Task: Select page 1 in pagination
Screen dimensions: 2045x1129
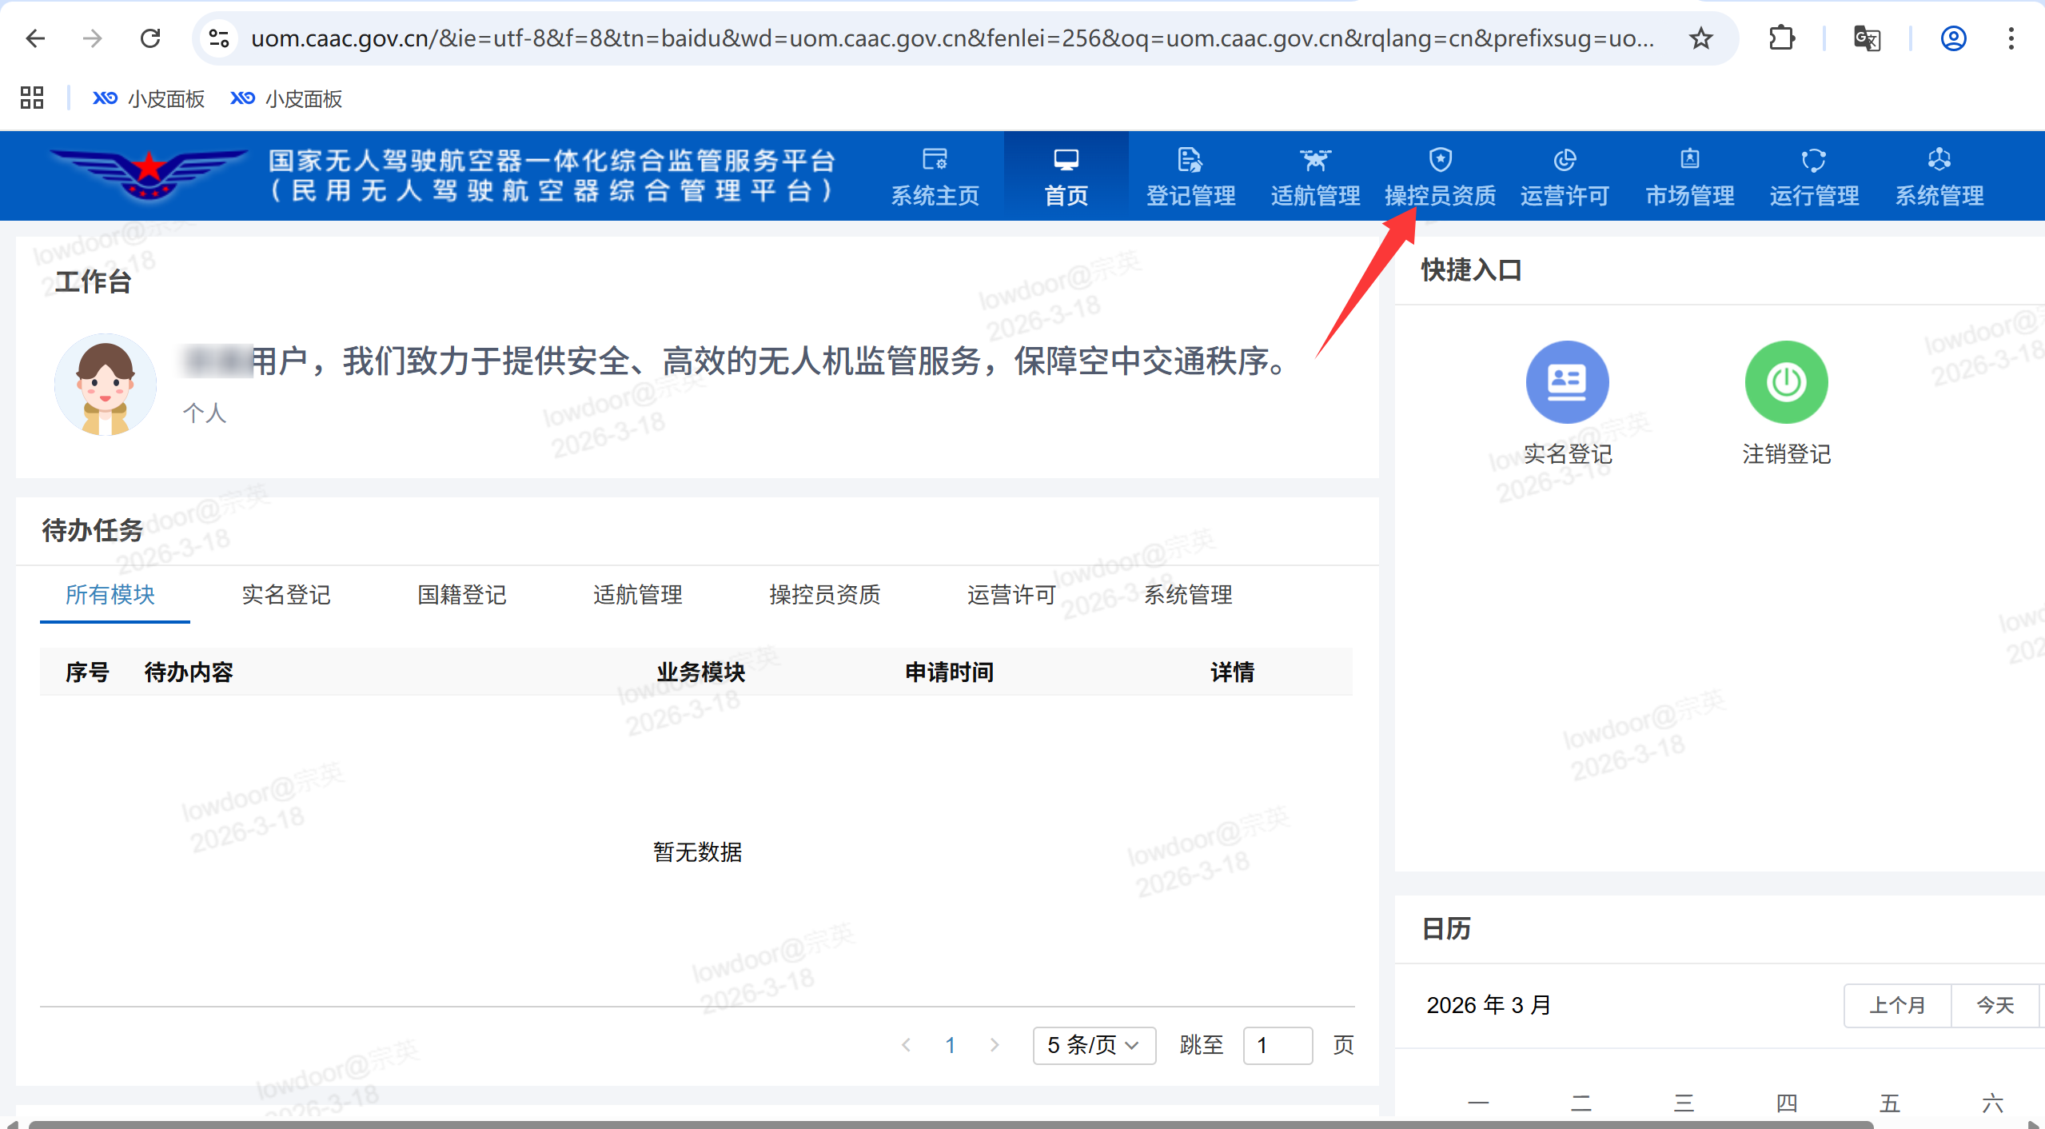Action: (951, 1045)
